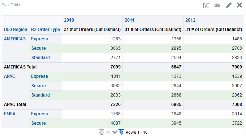Drill into the EMEA region

tap(10, 114)
